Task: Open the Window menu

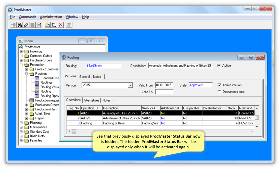Action: click(72, 17)
